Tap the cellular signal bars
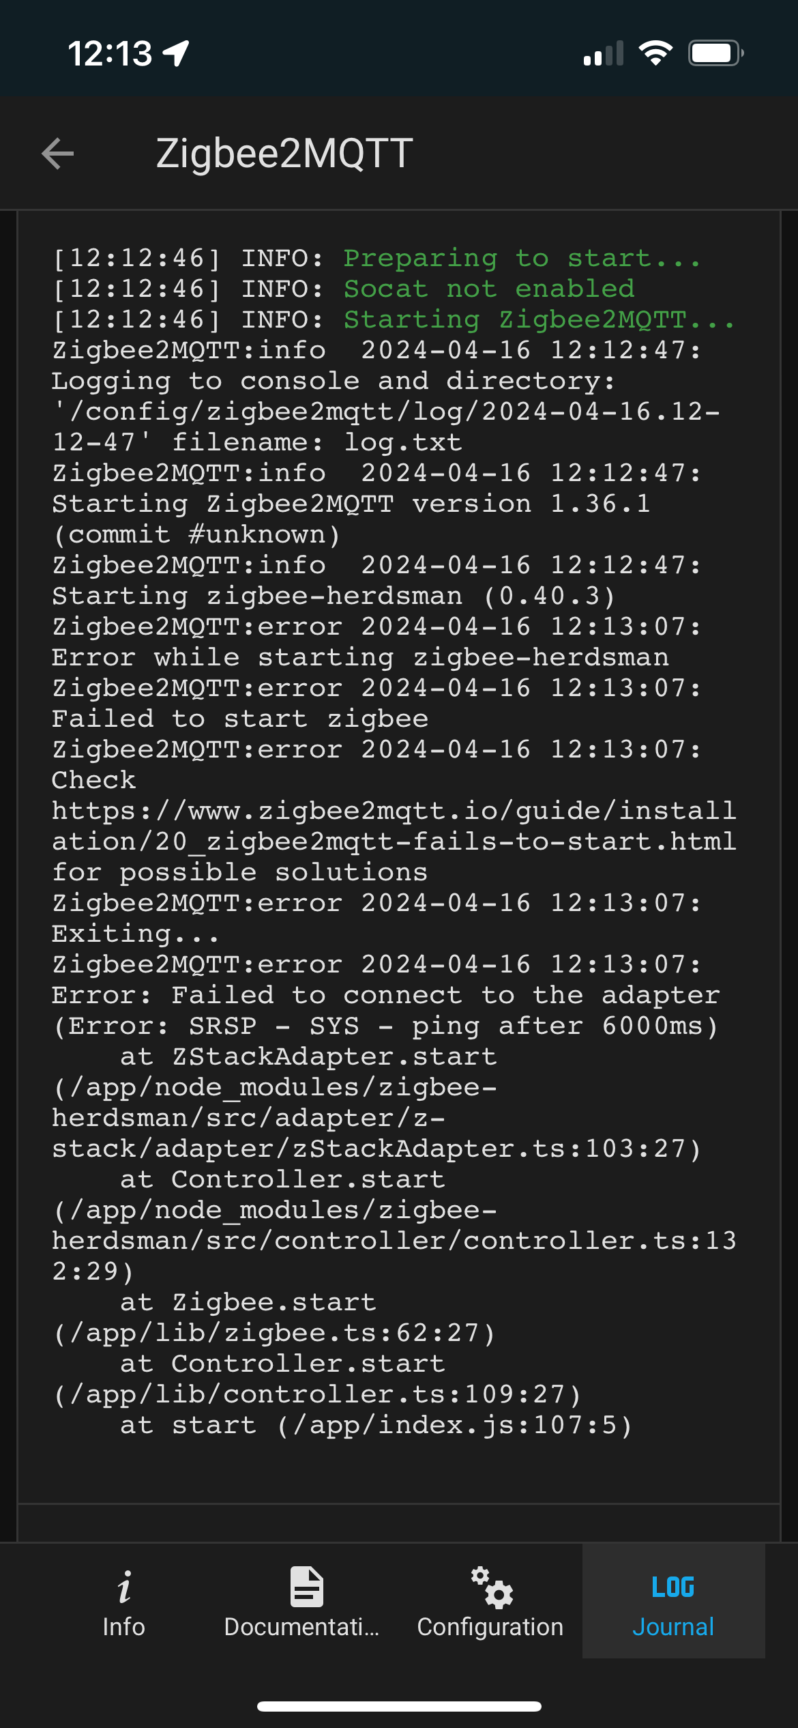The height and width of the screenshot is (1728, 798). pyautogui.click(x=604, y=53)
